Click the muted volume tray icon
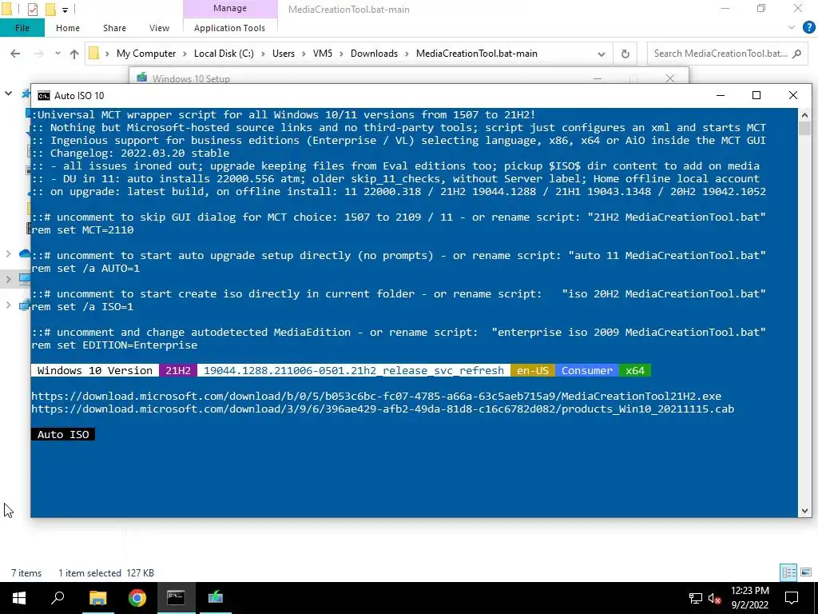This screenshot has height=614, width=818. pos(714,598)
